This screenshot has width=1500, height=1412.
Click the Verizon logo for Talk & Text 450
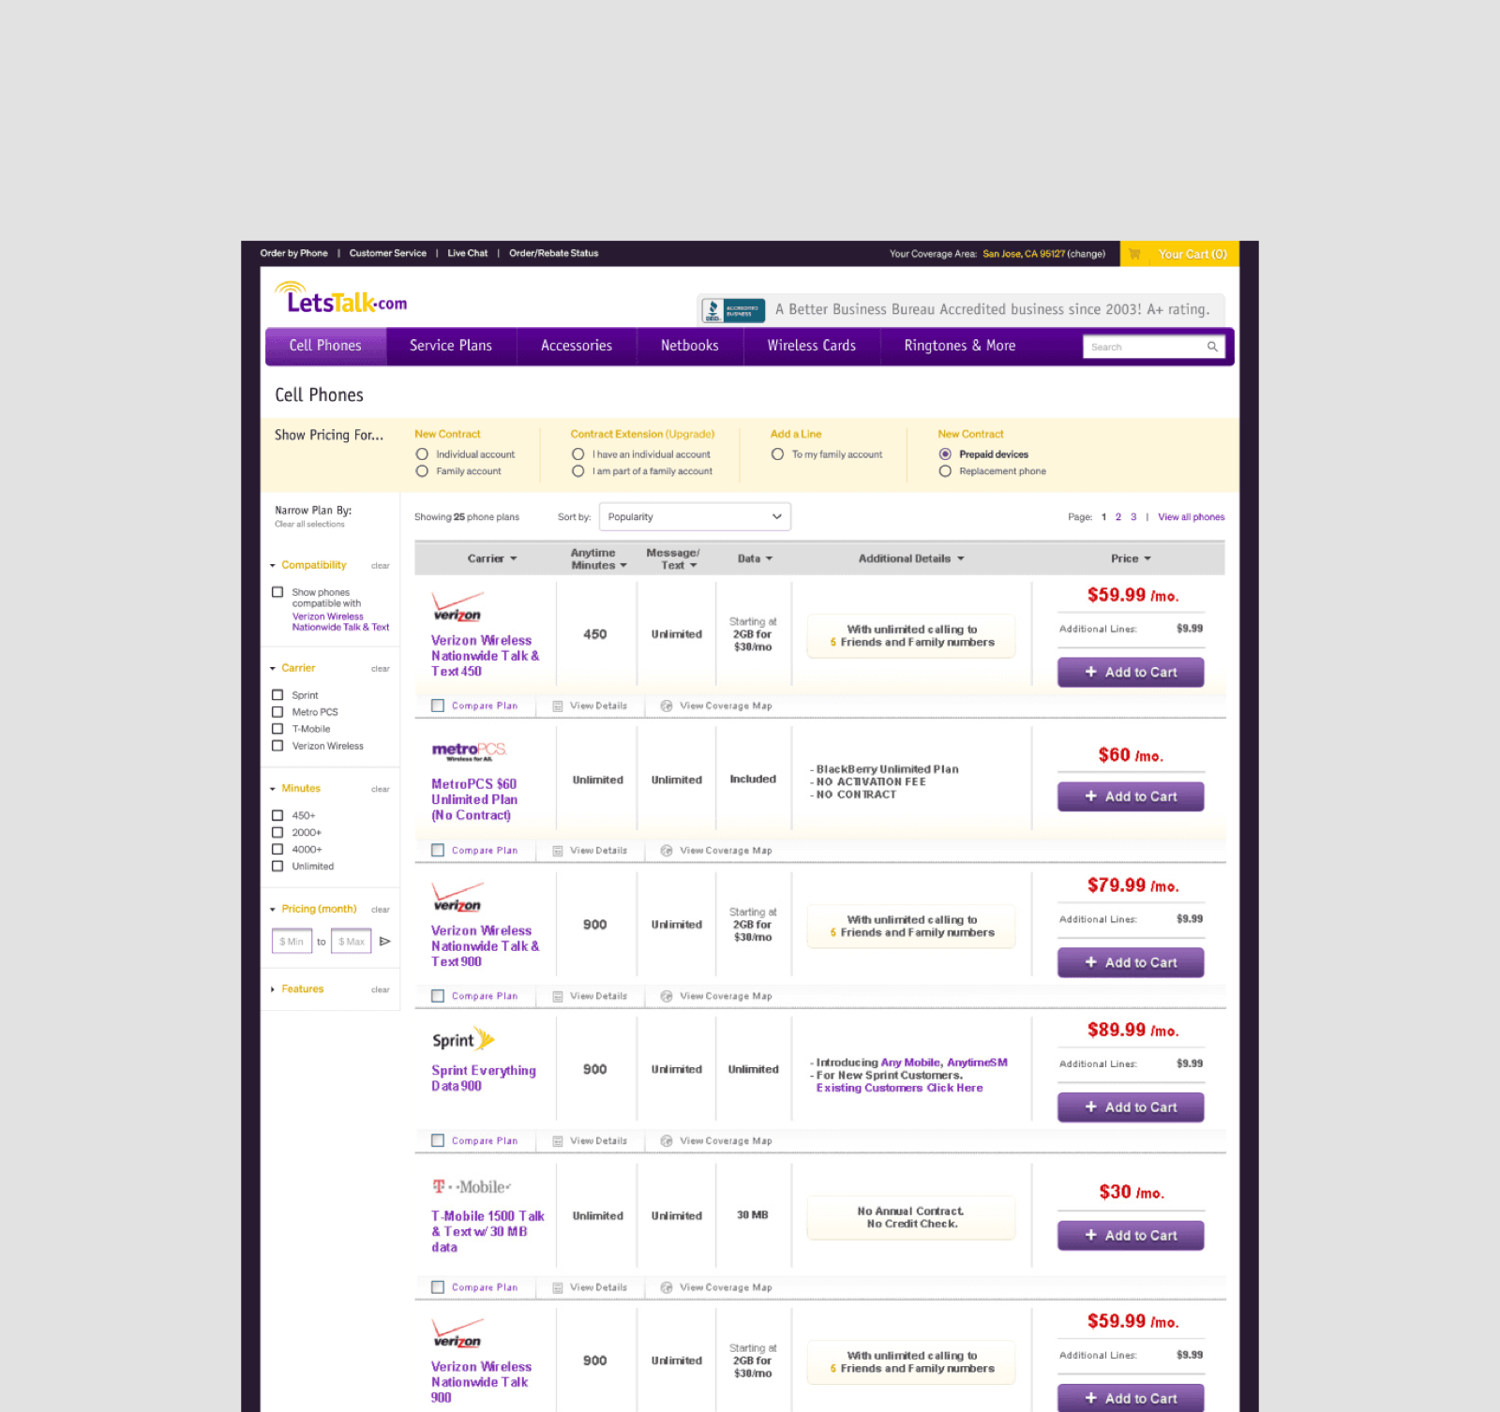[457, 607]
